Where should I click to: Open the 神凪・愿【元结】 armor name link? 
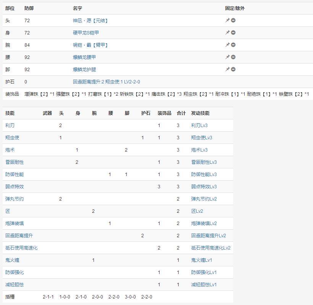tap(90, 21)
